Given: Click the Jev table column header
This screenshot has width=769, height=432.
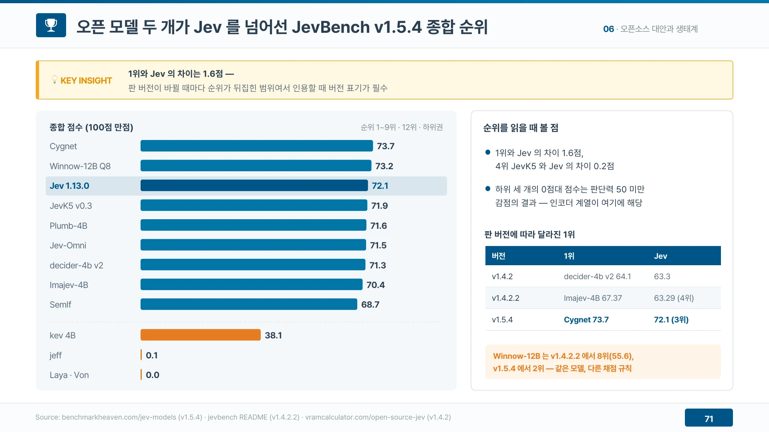Looking at the screenshot, I should [660, 256].
